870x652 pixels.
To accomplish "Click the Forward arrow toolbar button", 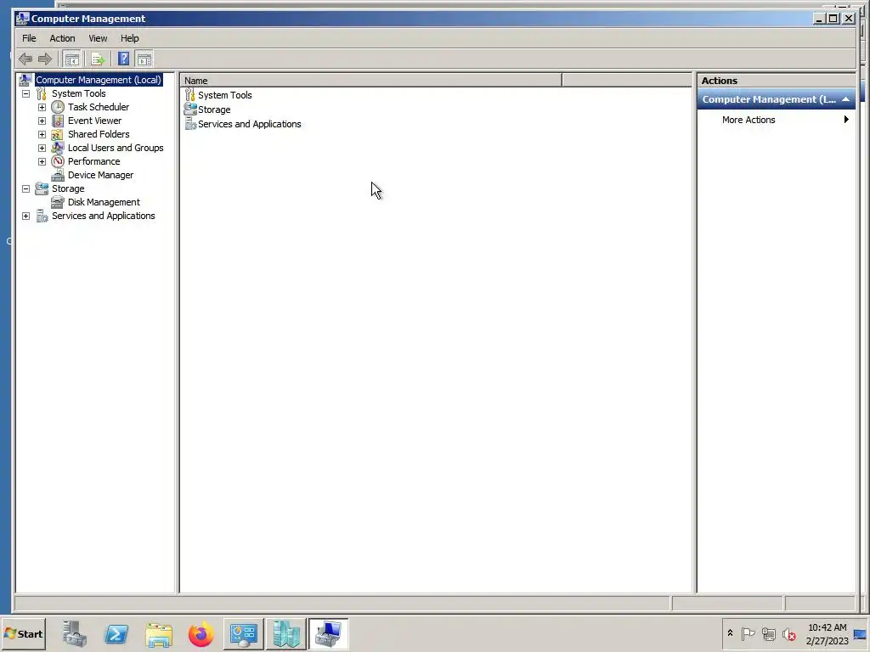I will click(x=45, y=59).
